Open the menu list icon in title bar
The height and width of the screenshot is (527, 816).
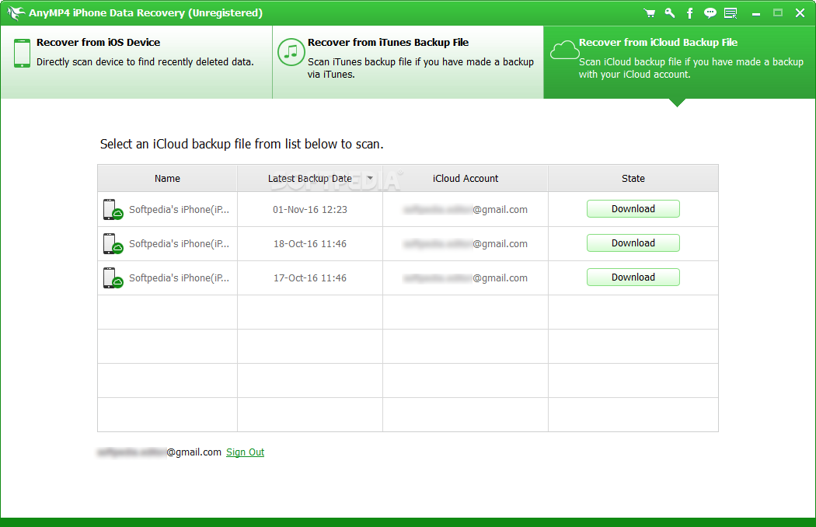(731, 13)
